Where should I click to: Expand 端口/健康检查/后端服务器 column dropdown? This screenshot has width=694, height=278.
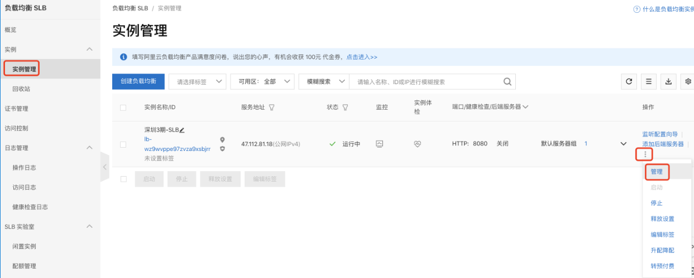click(525, 106)
